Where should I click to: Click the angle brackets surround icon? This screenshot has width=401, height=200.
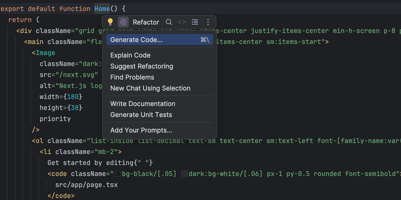click(x=182, y=22)
